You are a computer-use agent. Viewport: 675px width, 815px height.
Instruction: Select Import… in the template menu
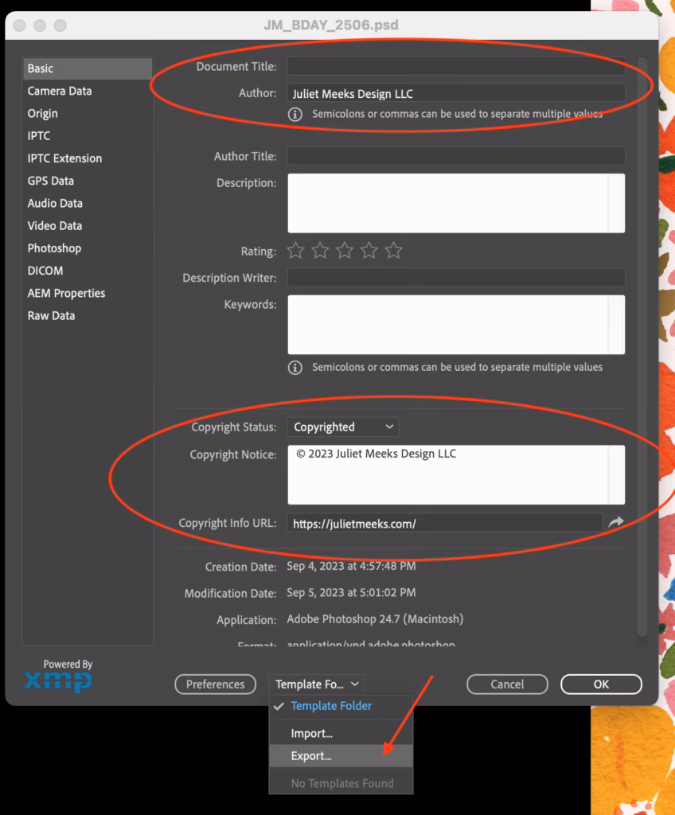pyautogui.click(x=311, y=732)
